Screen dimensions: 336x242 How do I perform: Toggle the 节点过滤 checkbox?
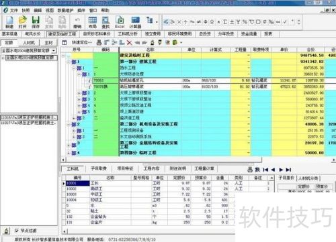[16, 231]
